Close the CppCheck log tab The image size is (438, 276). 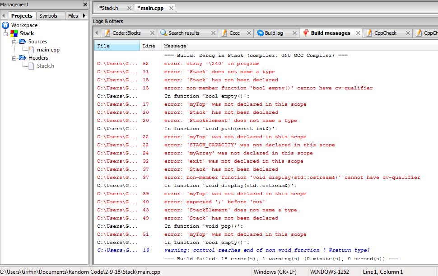pyautogui.click(x=408, y=33)
